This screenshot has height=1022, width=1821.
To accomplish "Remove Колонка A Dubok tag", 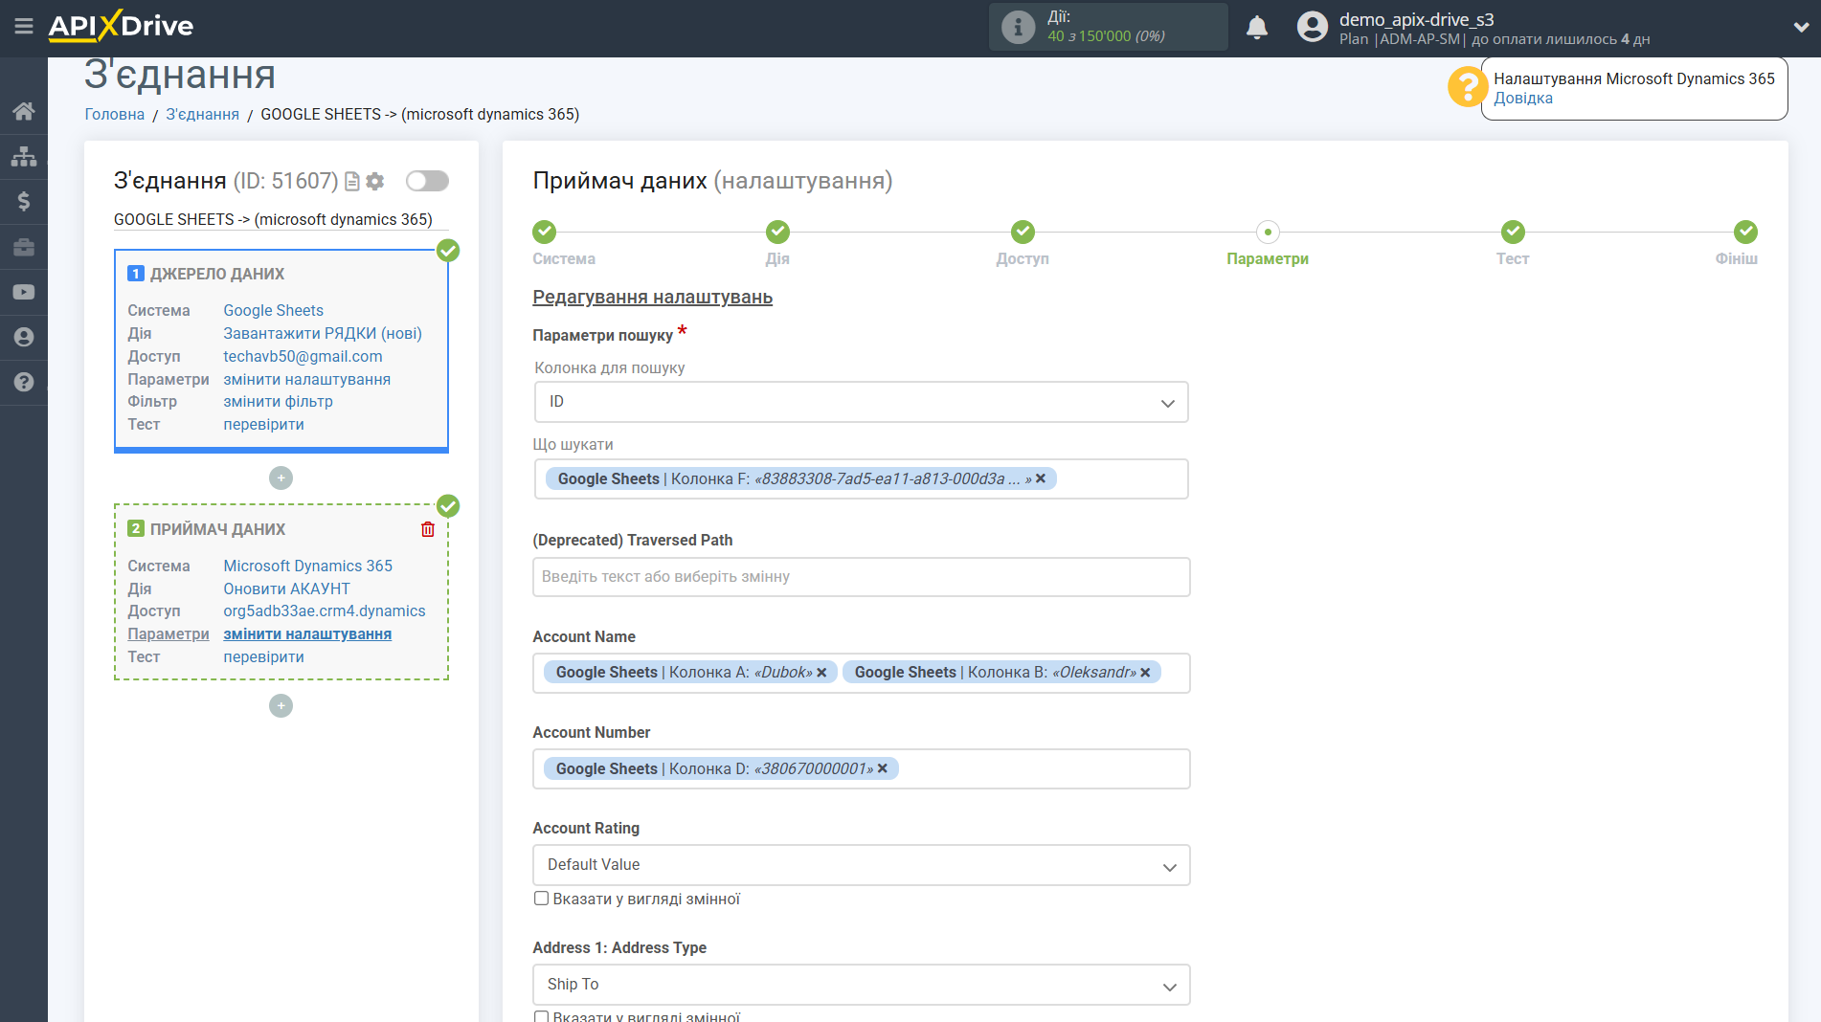I will click(821, 673).
